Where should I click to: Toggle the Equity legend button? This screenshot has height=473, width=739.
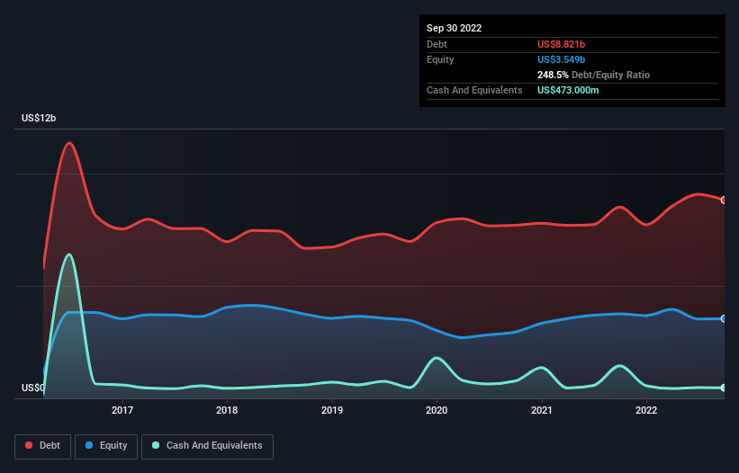106,446
